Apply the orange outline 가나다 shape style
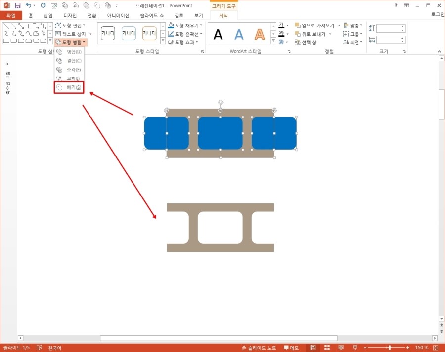 tap(149, 33)
